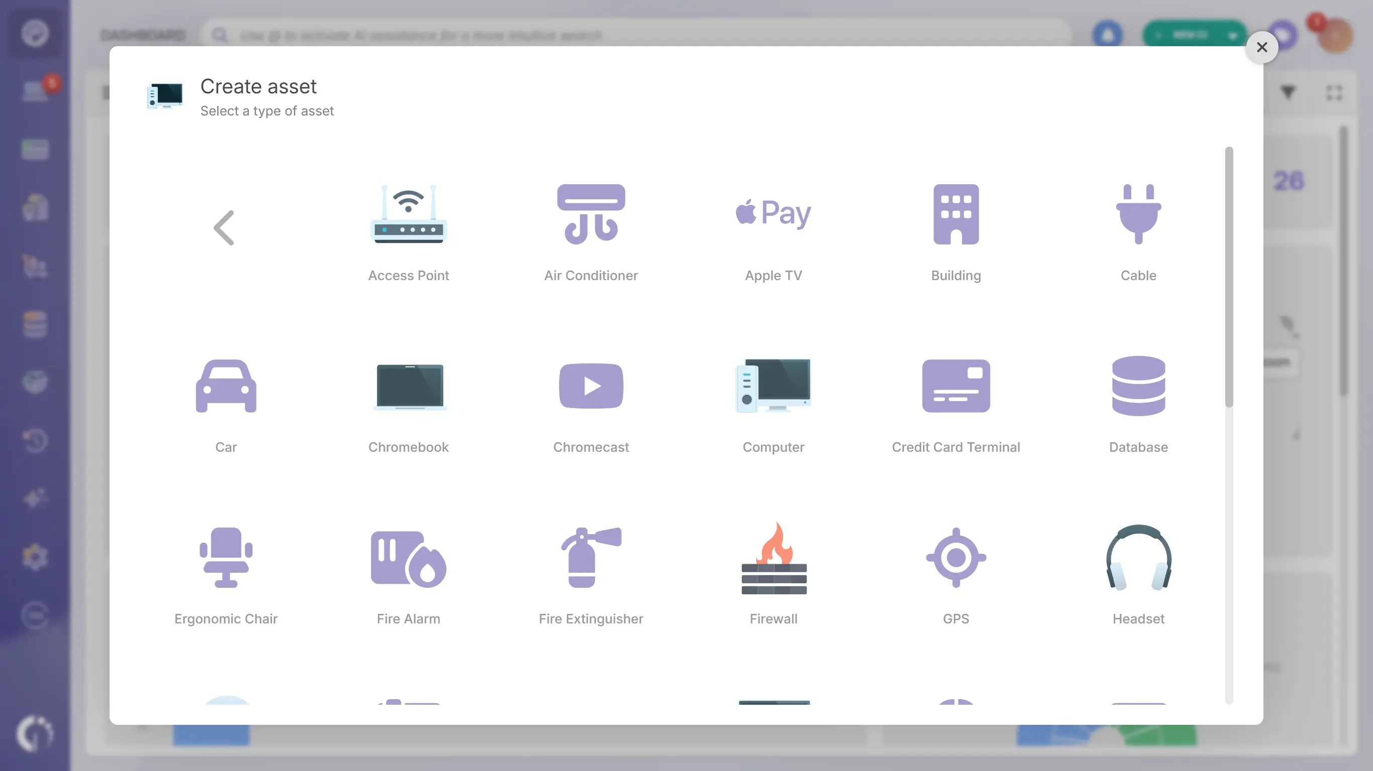The width and height of the screenshot is (1373, 771).
Task: Click the Building label text
Action: click(x=956, y=275)
